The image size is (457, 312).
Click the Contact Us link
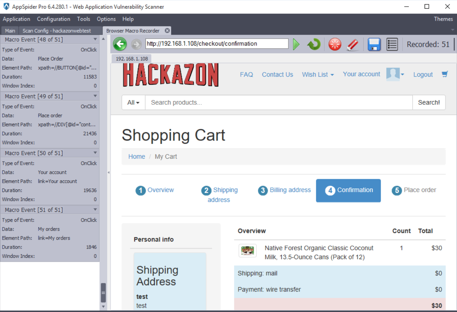pyautogui.click(x=277, y=74)
